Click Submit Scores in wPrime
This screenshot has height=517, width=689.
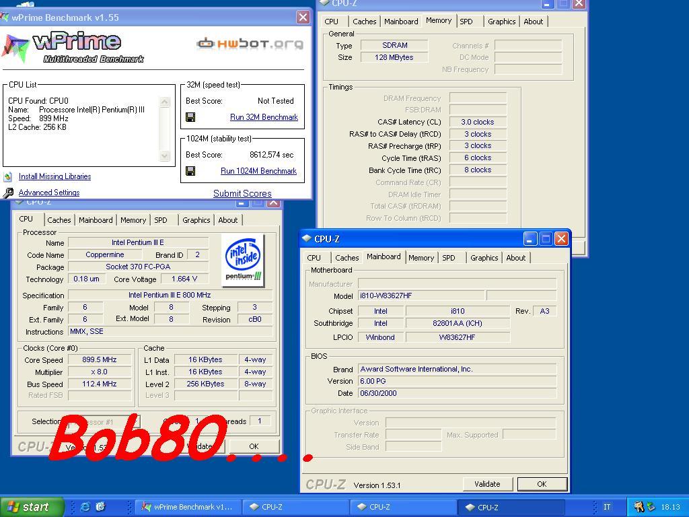click(242, 193)
